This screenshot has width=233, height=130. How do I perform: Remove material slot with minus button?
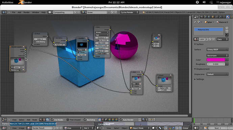point(227,31)
